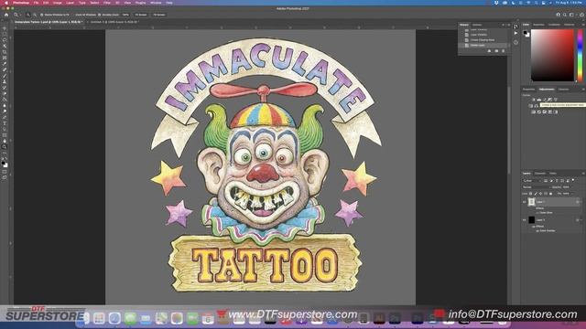The height and width of the screenshot is (329, 586).
Task: Open the Filter menu
Action: pyautogui.click(x=107, y=3)
